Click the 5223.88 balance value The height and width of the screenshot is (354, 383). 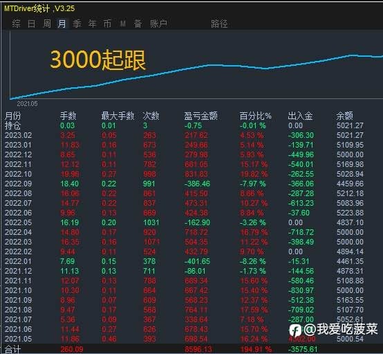pyautogui.click(x=350, y=213)
